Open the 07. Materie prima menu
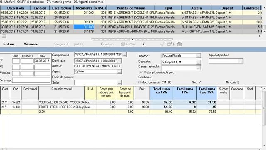This screenshot has height=150, width=266. [59, 2]
